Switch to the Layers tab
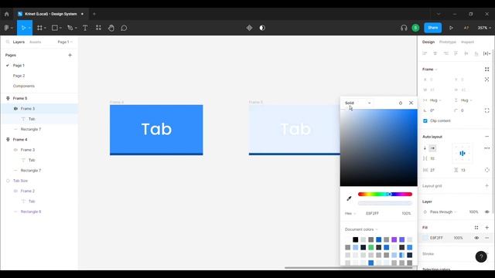This screenshot has height=278, width=495. [x=19, y=42]
